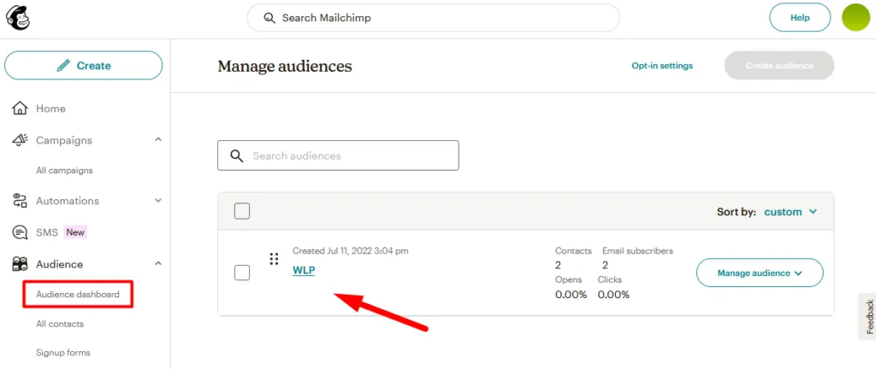Tick the select-all audiences checkbox
Screen dimensions: 876x369
click(x=242, y=211)
